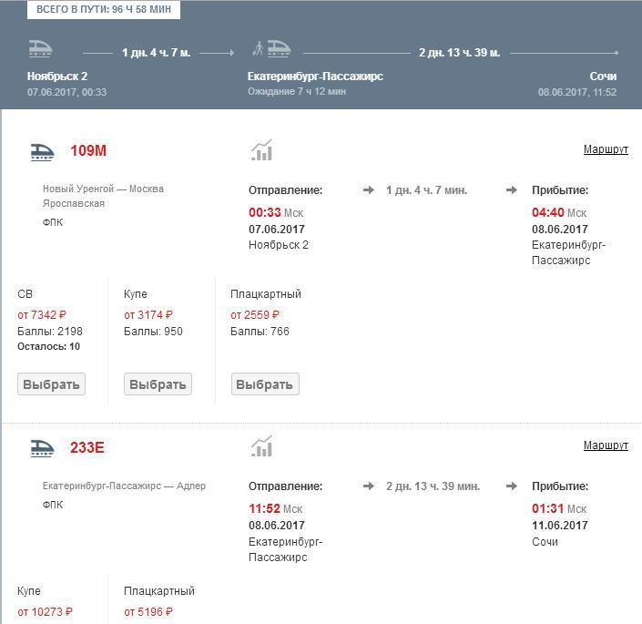Click train number 109М
642x624 pixels.
pyautogui.click(x=88, y=151)
